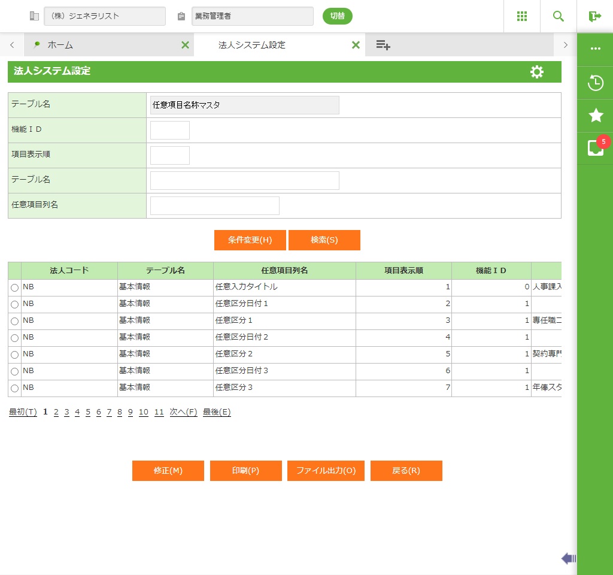Viewport: 613px width, 575px height.
Task: Open the inbox notifications icon
Action: [x=595, y=148]
